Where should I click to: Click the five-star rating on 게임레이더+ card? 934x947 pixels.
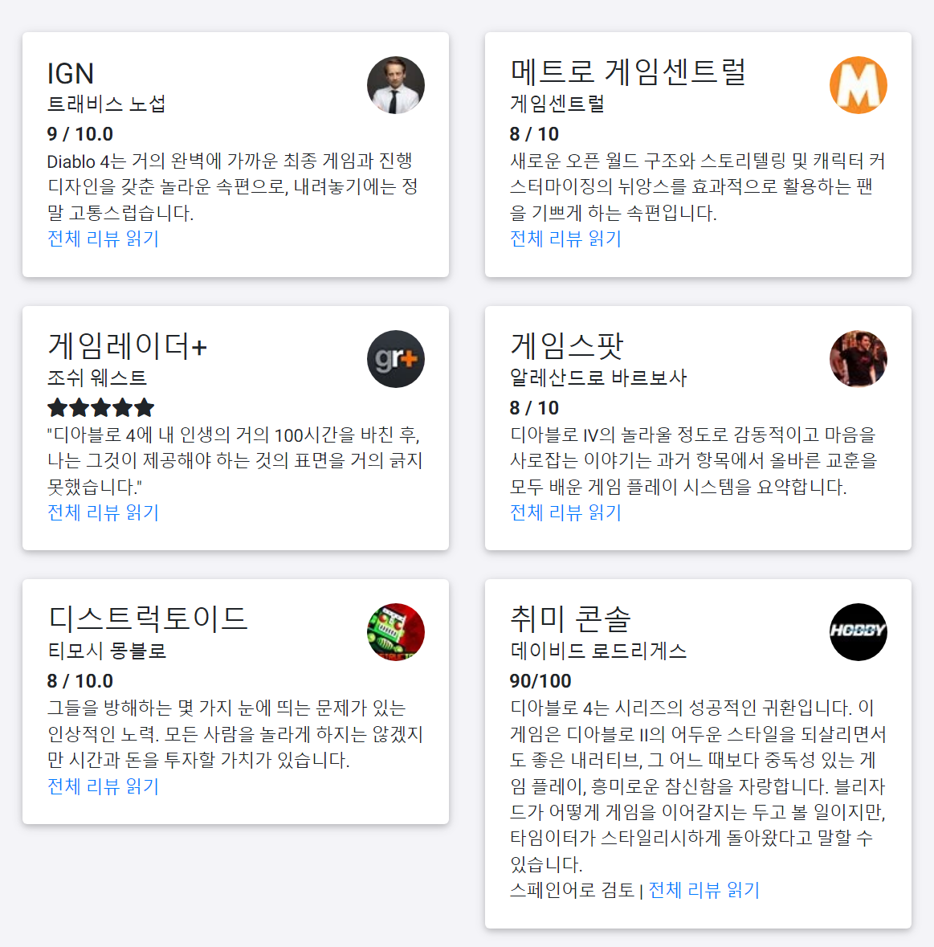pos(100,407)
